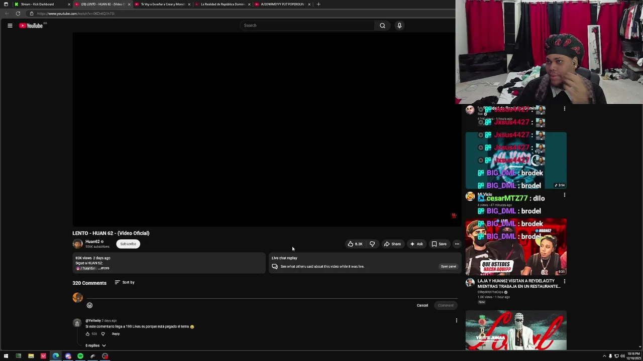Open the browser tab actions menu icon
643x361 pixels.
(6, 4)
